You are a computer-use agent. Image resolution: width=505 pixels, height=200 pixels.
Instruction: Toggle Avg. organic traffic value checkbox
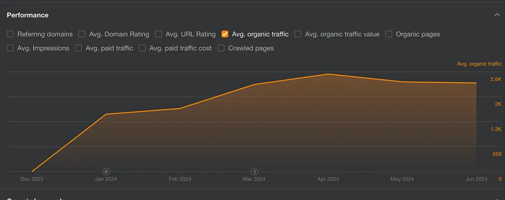click(298, 34)
